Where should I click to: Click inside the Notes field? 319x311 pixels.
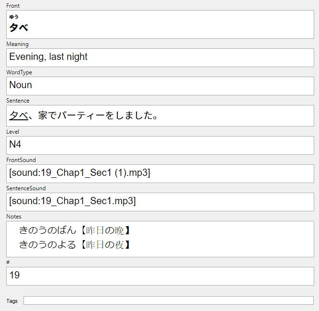pyautogui.click(x=160, y=239)
